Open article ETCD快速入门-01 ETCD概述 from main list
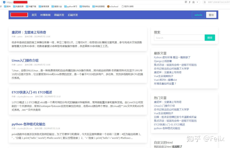Image resolution: width=230 pixels, height=148 pixels. (x=32, y=92)
